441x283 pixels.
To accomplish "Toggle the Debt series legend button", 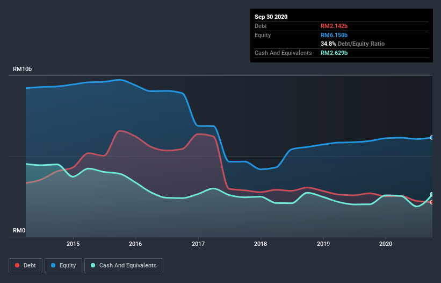I will click(26, 266).
